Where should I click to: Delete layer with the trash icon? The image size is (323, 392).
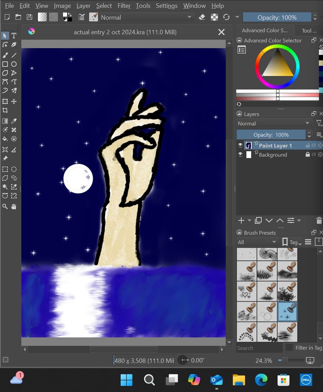[319, 220]
